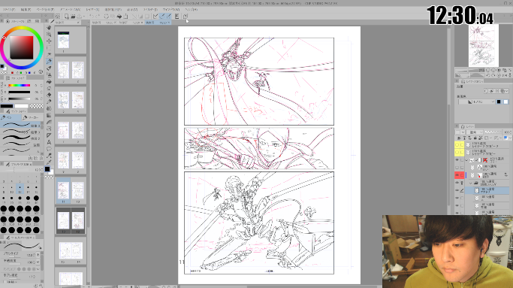Click the Navigator zoom in icon
Screen dimensions: 513x288
pos(493,70)
